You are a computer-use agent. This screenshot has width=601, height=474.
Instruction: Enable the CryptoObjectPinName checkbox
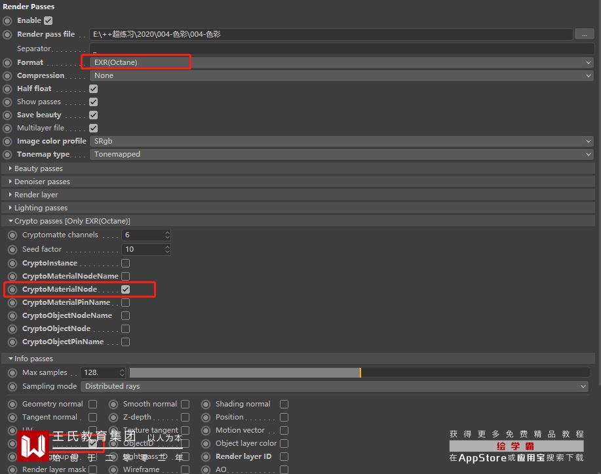(x=125, y=342)
